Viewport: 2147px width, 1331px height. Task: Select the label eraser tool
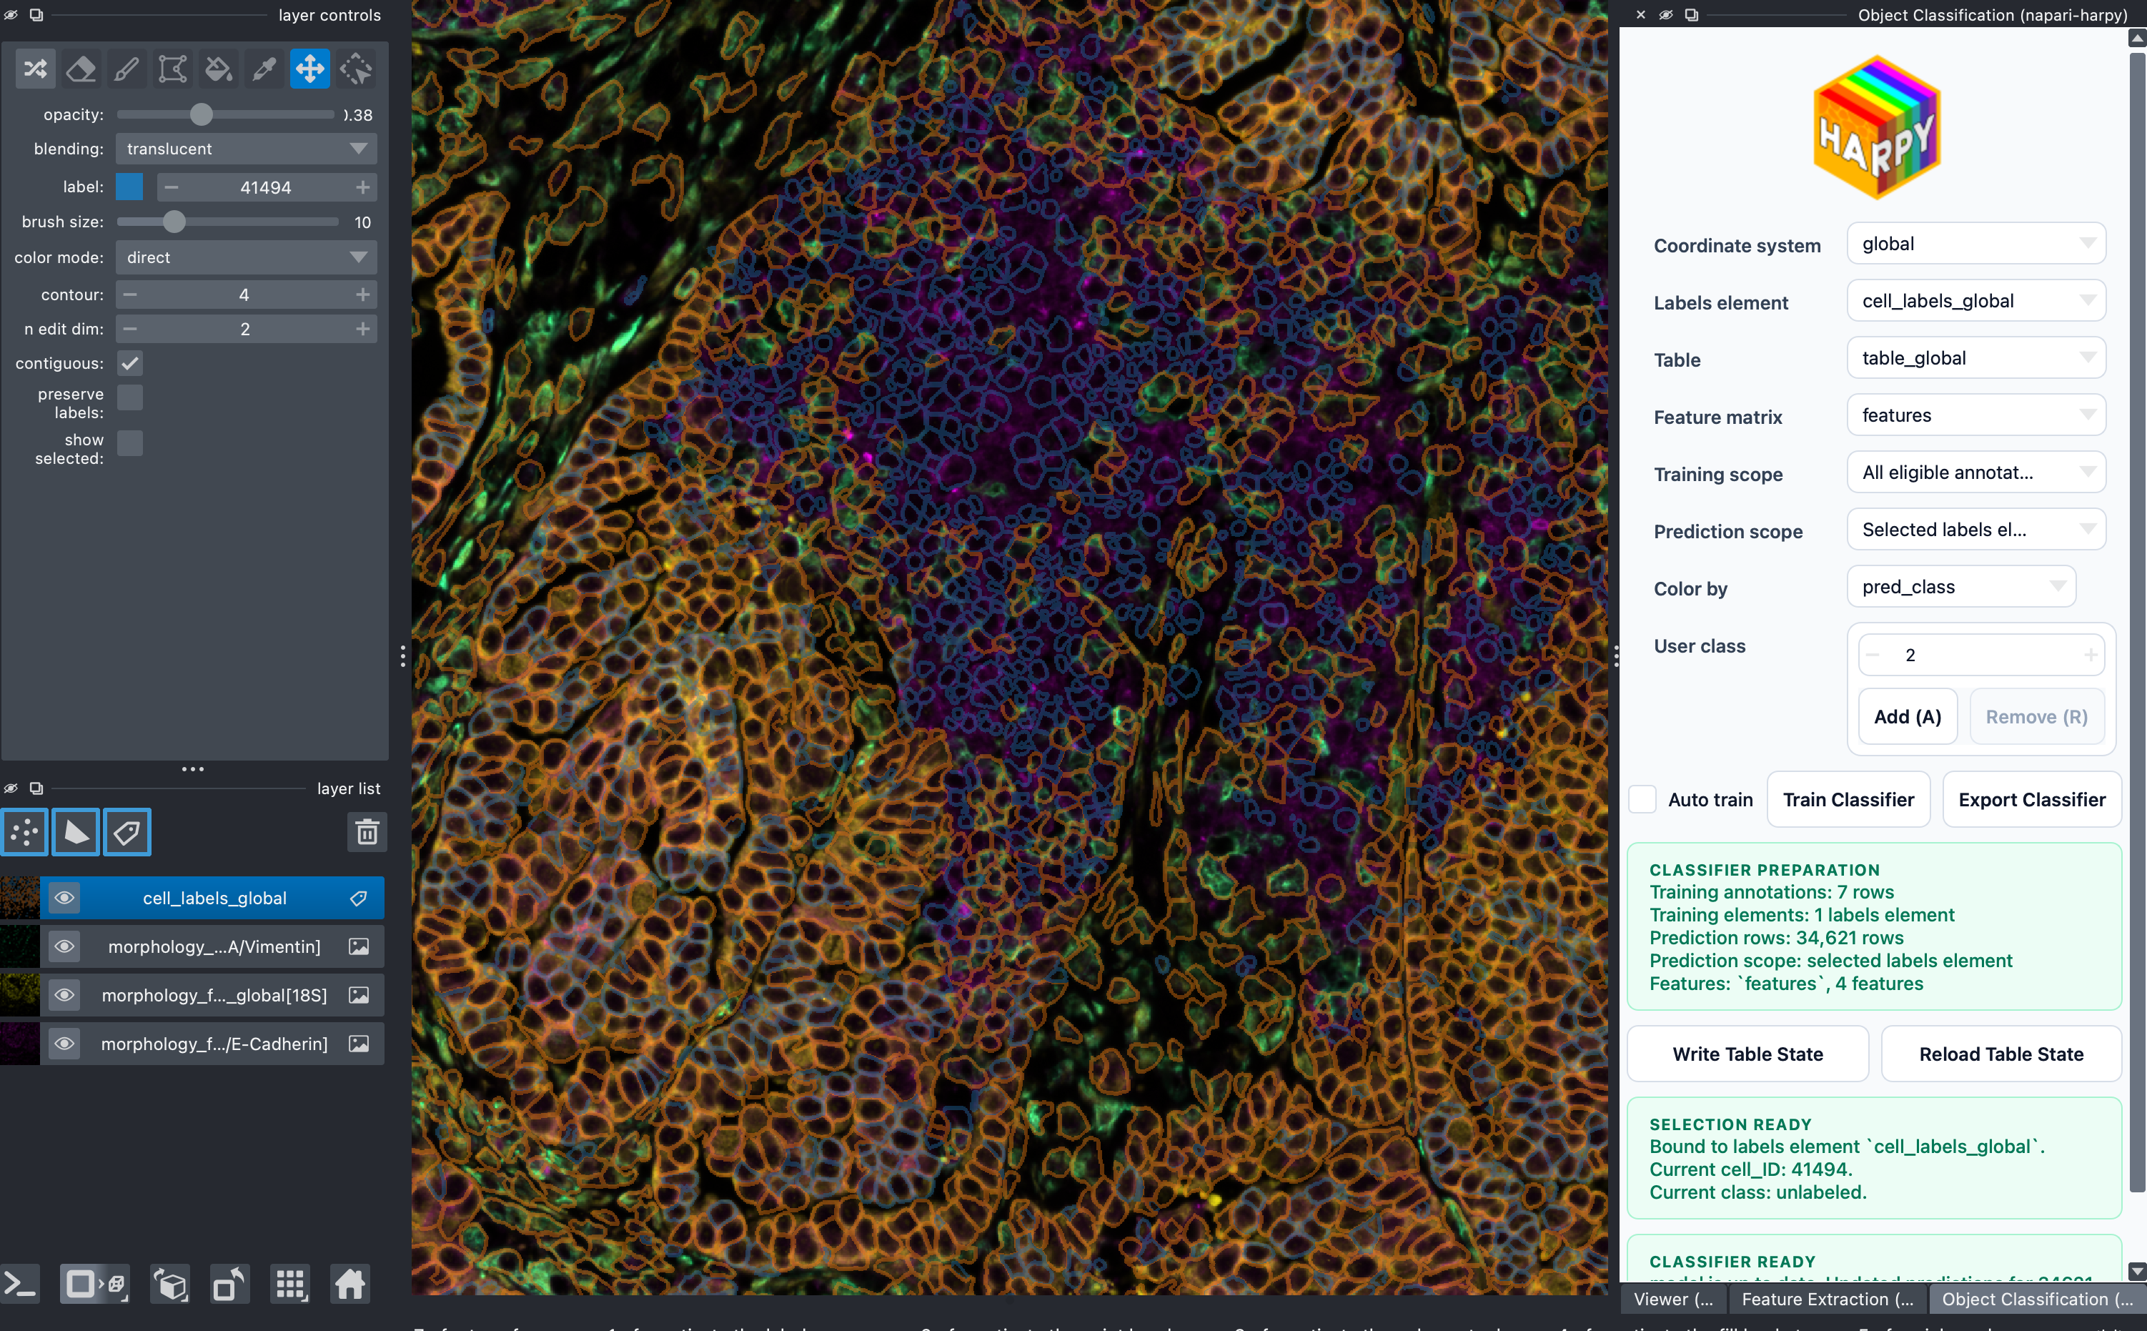click(81, 69)
